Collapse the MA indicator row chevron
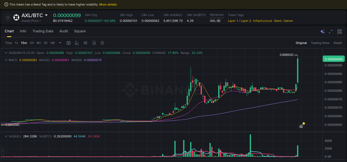The width and height of the screenshot is (347, 162). [6, 60]
